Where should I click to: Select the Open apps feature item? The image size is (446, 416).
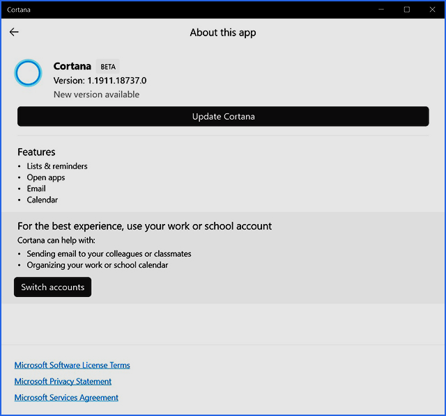point(46,177)
